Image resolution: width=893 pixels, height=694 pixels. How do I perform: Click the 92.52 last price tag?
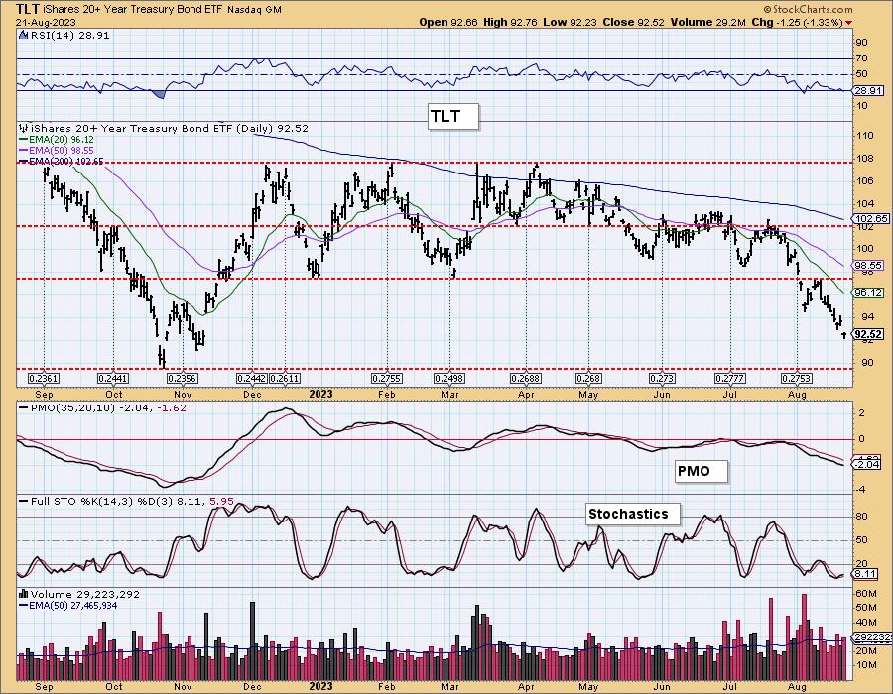pyautogui.click(x=868, y=334)
